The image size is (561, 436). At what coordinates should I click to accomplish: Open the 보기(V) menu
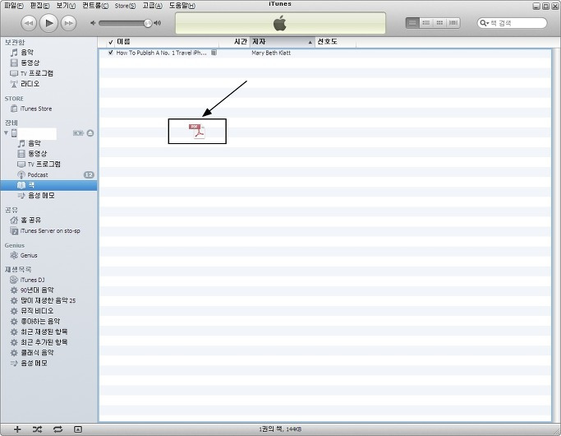point(66,6)
